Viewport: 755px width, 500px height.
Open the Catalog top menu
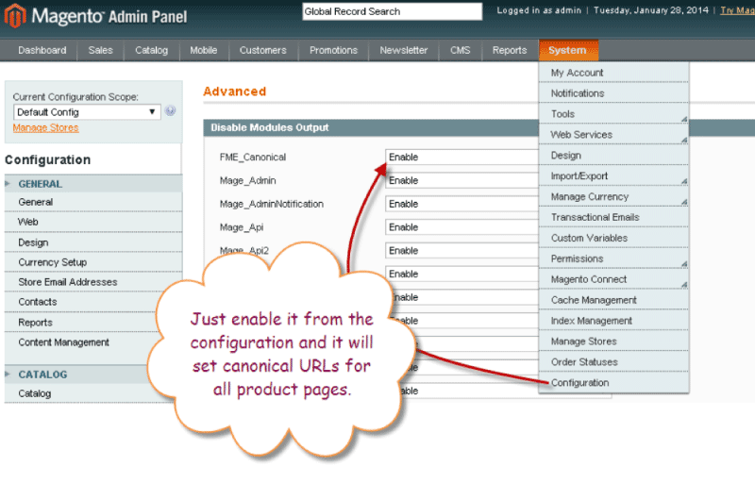pos(151,50)
